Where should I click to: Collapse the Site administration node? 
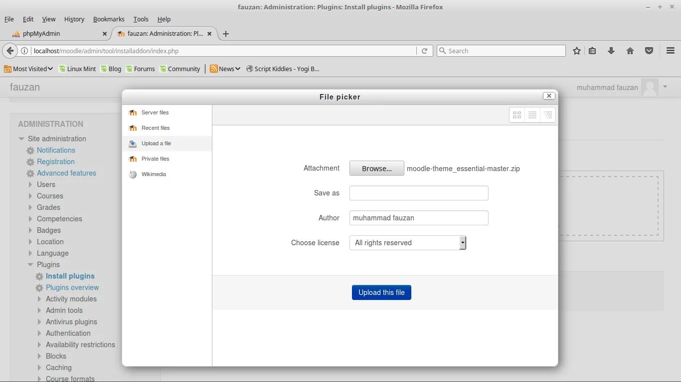[x=21, y=139]
